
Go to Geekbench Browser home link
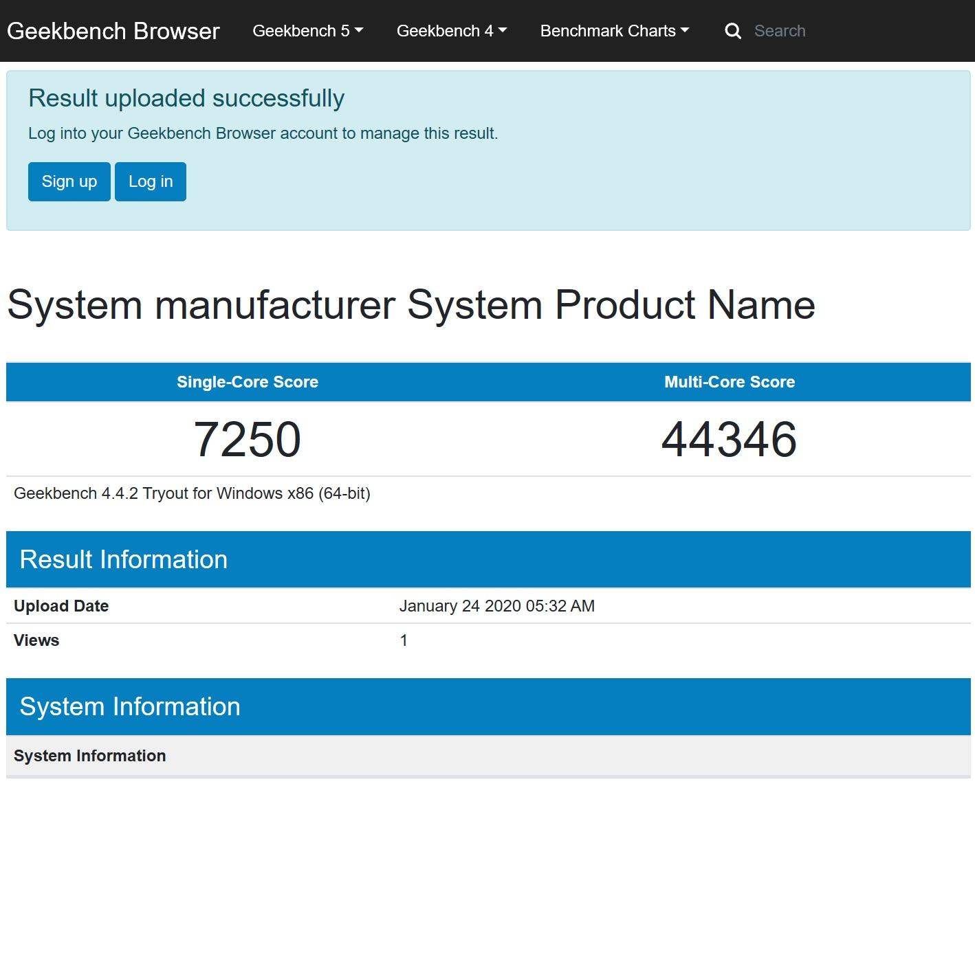[113, 31]
